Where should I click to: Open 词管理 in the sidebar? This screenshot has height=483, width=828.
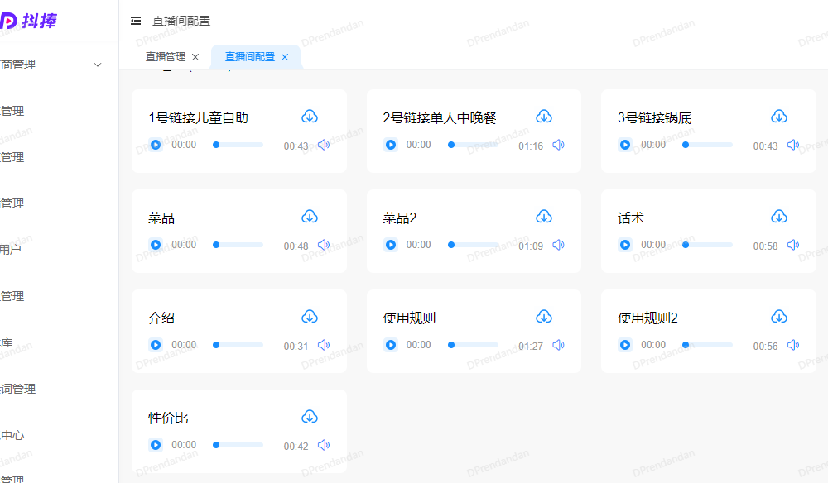click(x=18, y=389)
